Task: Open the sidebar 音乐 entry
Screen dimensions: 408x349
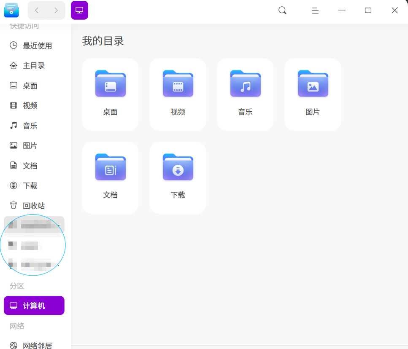Action: (x=34, y=126)
